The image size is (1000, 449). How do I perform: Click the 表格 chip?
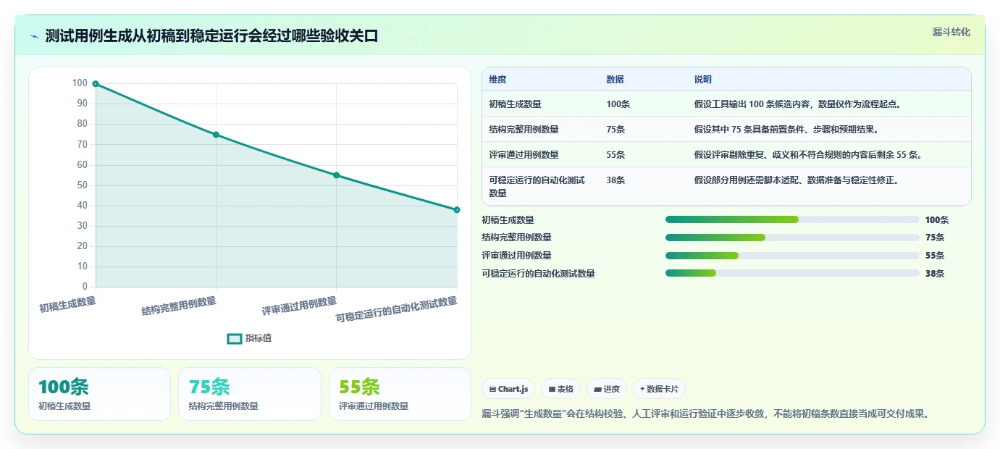pyautogui.click(x=561, y=389)
